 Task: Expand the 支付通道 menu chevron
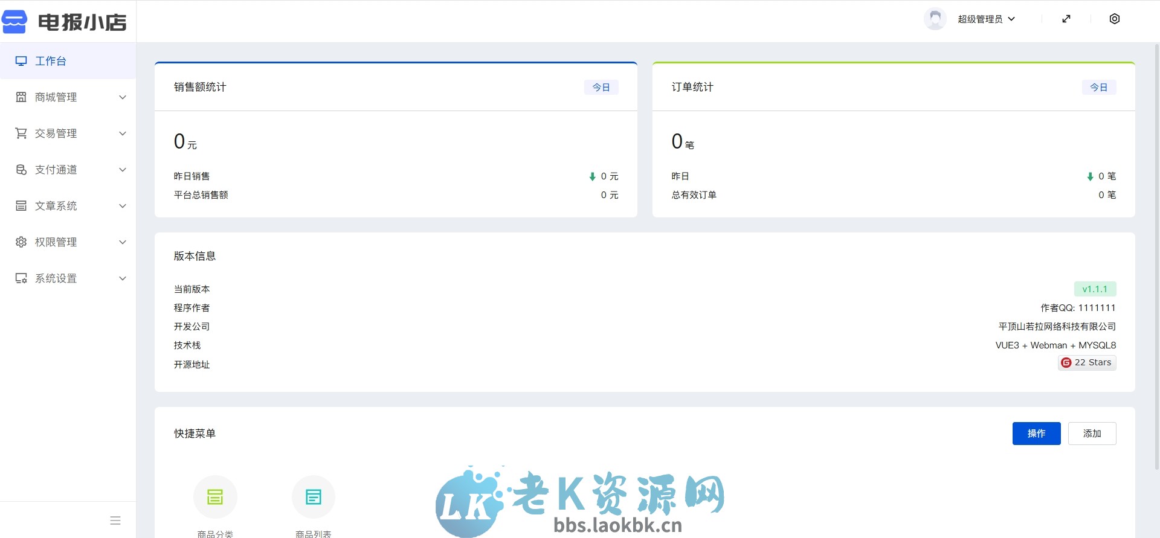123,170
